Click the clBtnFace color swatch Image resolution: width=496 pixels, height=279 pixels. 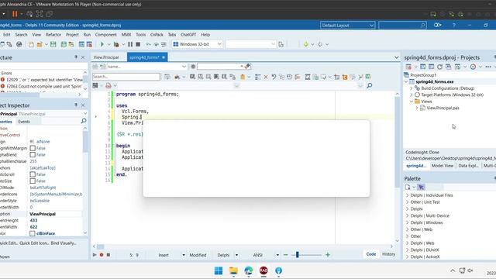pos(33,233)
